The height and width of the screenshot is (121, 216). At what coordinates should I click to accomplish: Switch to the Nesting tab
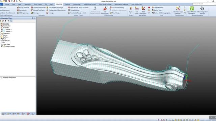pyautogui.click(x=67, y=4)
